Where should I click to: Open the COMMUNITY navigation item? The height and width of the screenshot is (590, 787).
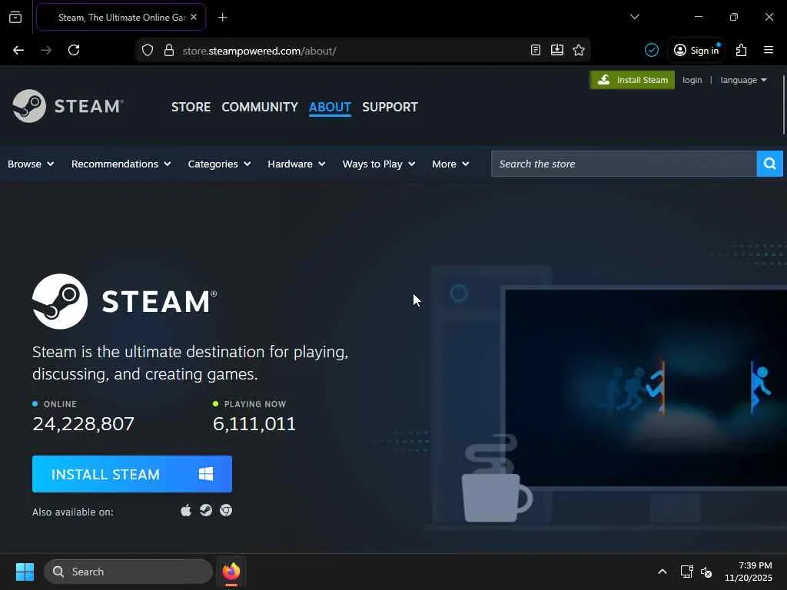pos(260,107)
